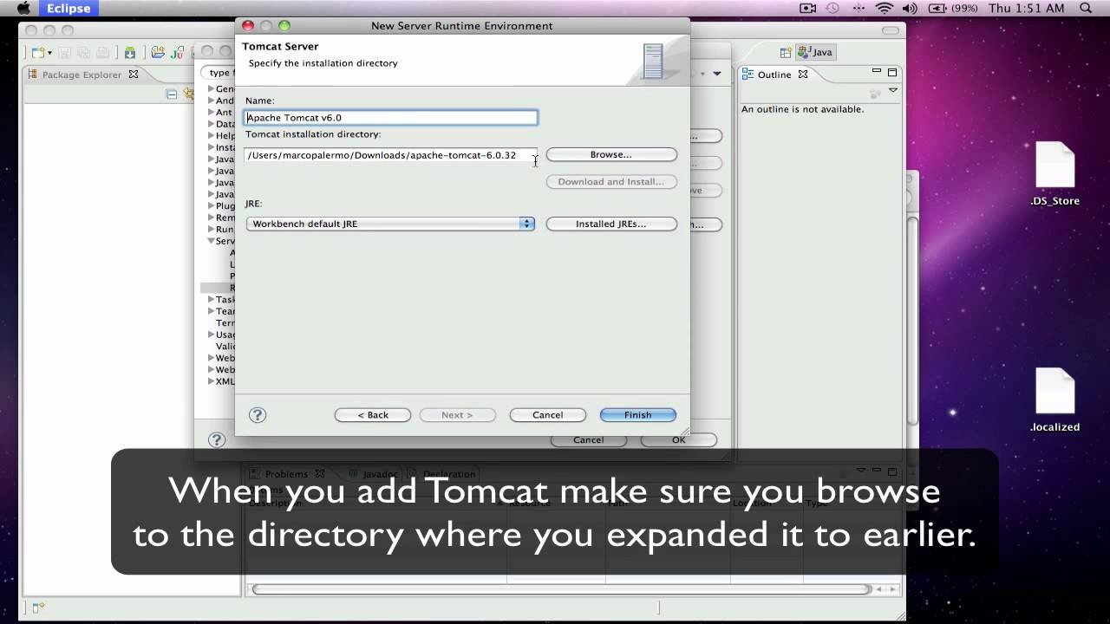1110x624 pixels.
Task: Collapse the 'Serv' preferences tree node
Action: [211, 241]
